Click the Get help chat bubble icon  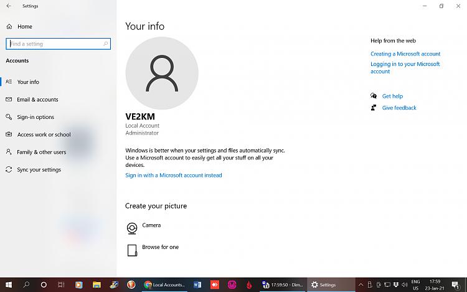click(x=374, y=95)
